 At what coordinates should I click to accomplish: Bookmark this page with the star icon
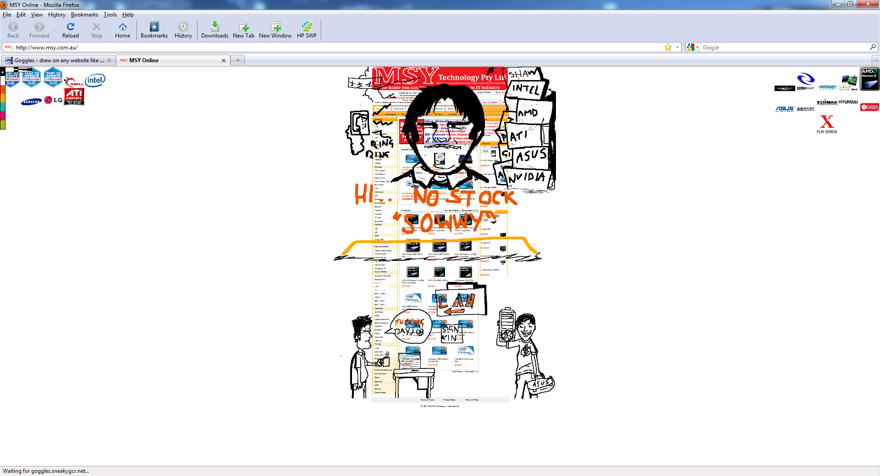(668, 47)
